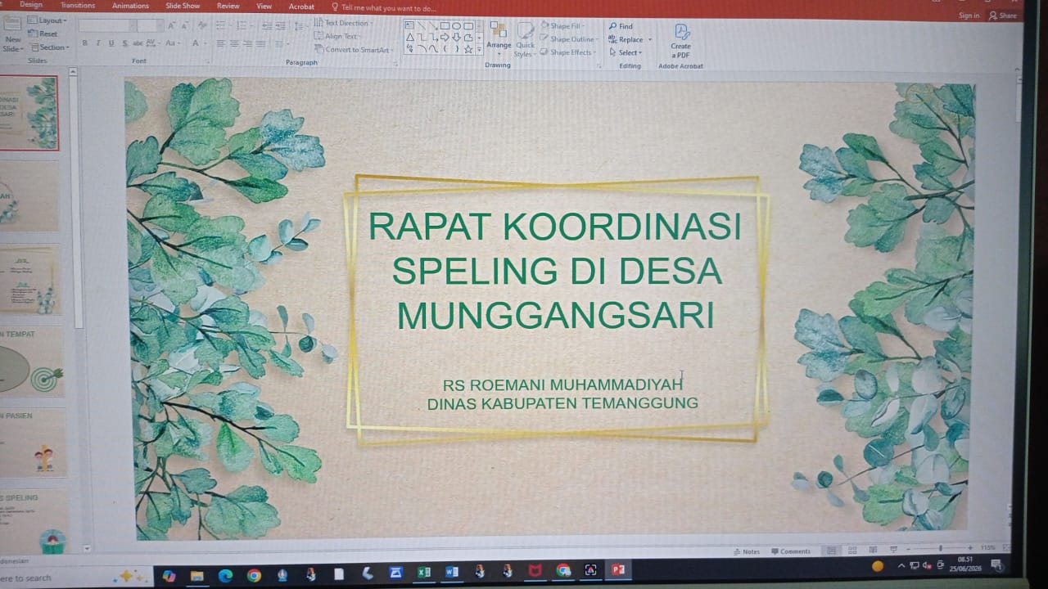
Task: Open the Quick Styles gallery
Action: pos(525,39)
